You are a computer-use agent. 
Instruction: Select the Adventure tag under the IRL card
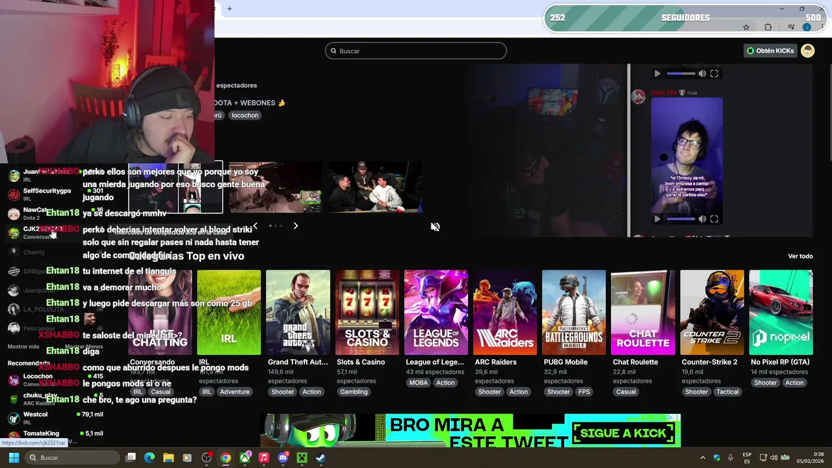point(235,392)
